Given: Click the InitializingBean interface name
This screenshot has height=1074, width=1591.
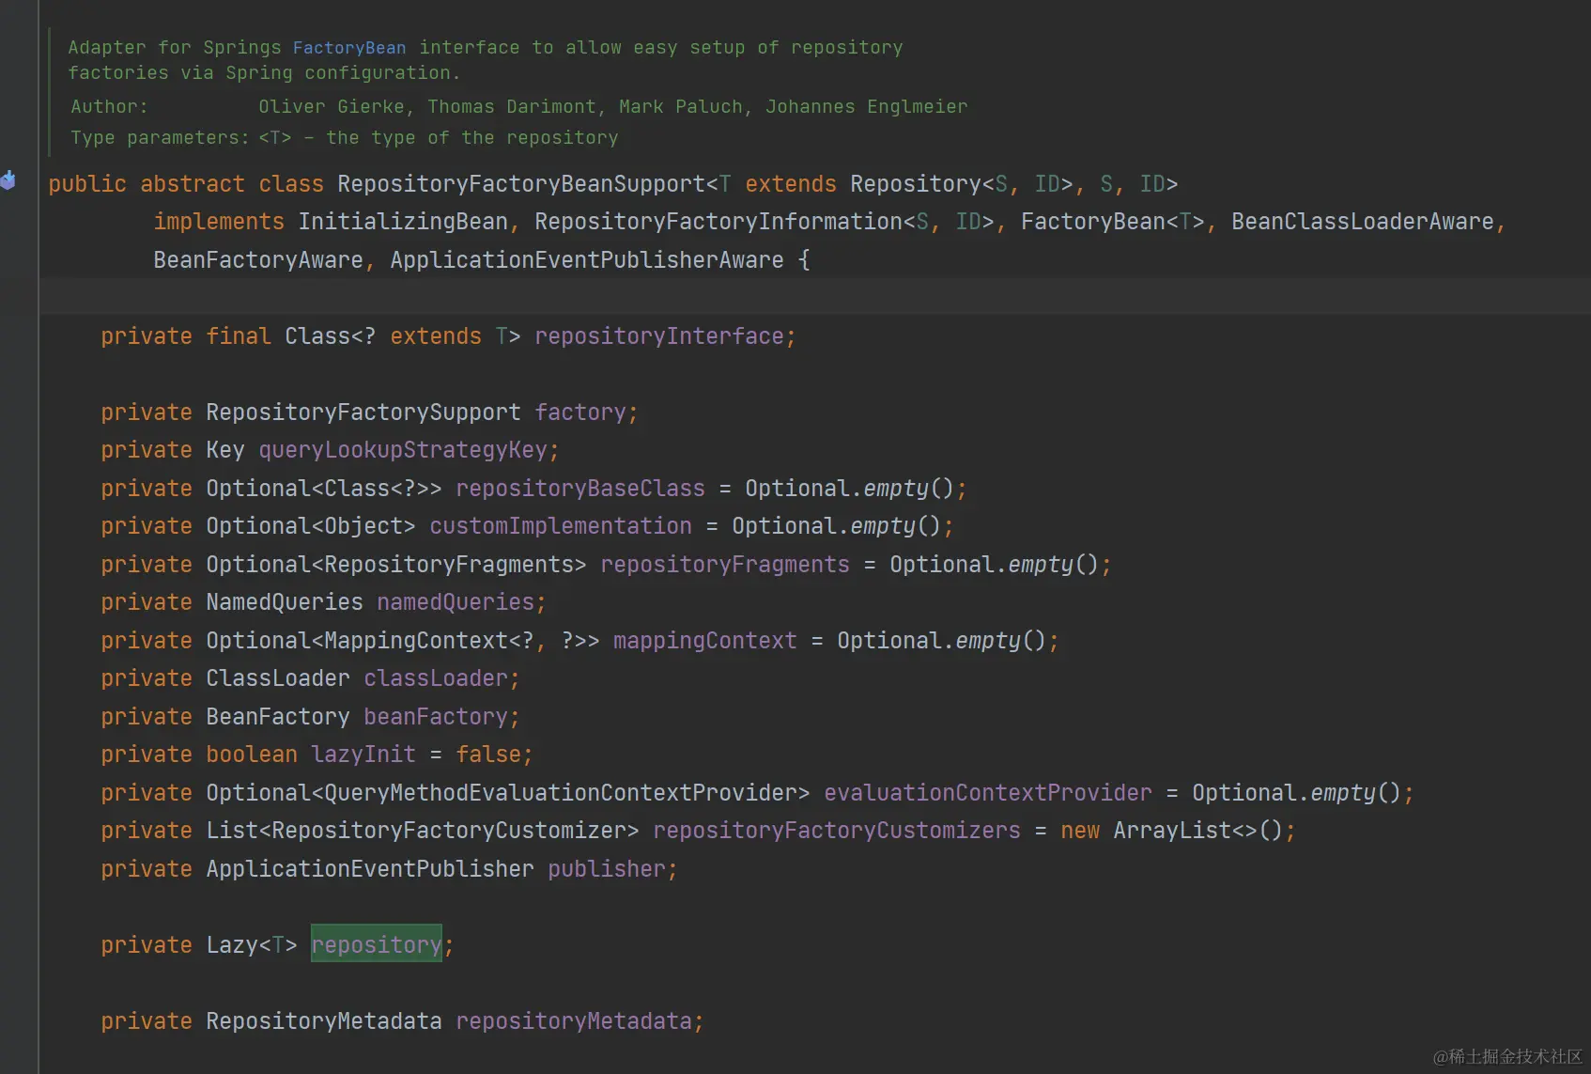Looking at the screenshot, I should coord(403,222).
